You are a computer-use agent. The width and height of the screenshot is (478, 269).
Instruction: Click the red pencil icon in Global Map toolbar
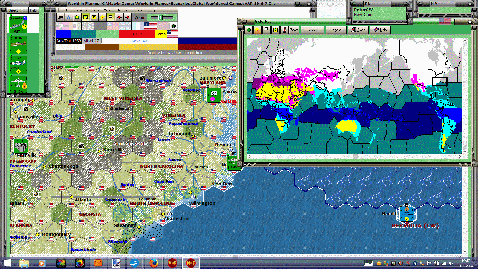click(284, 30)
